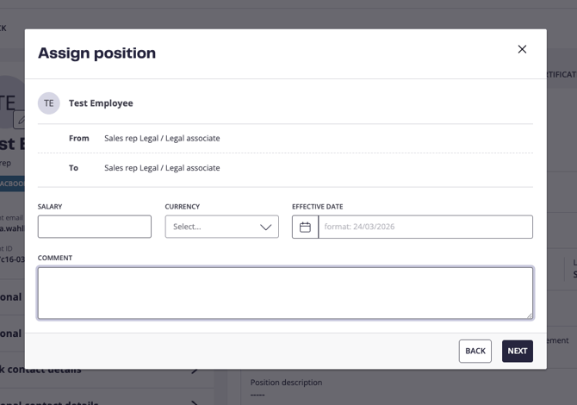Close the Assign position dialog
The image size is (577, 405).
point(522,49)
